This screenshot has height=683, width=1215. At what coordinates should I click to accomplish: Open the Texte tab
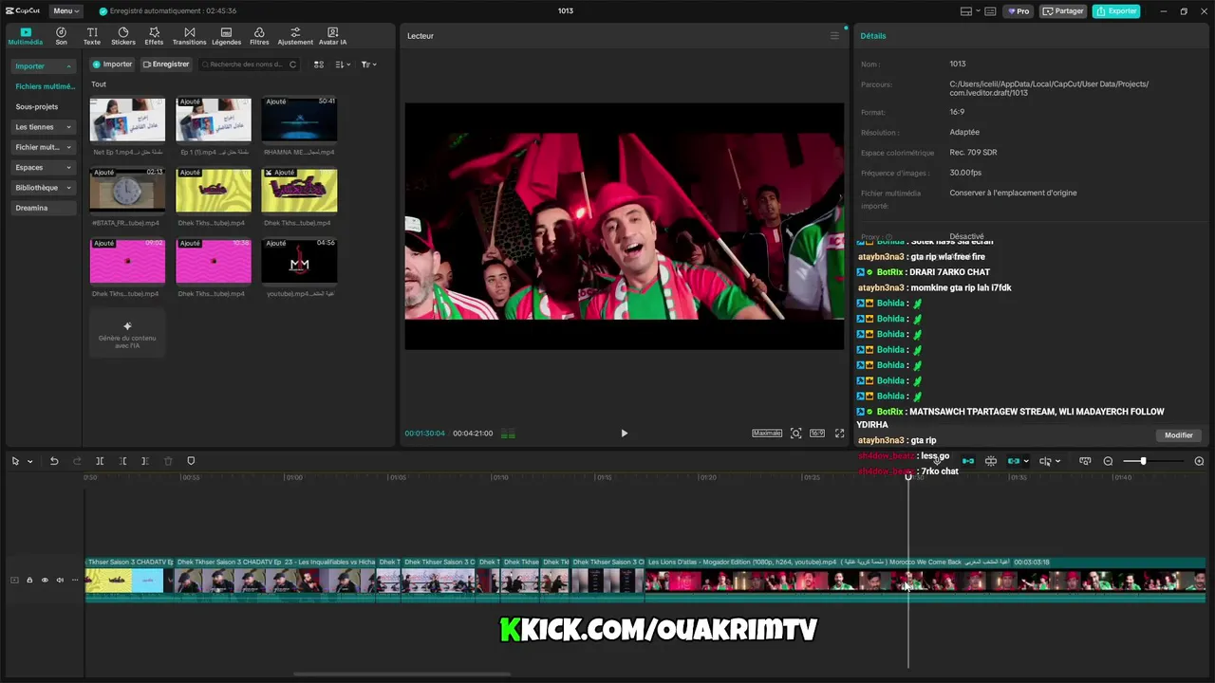(x=92, y=36)
